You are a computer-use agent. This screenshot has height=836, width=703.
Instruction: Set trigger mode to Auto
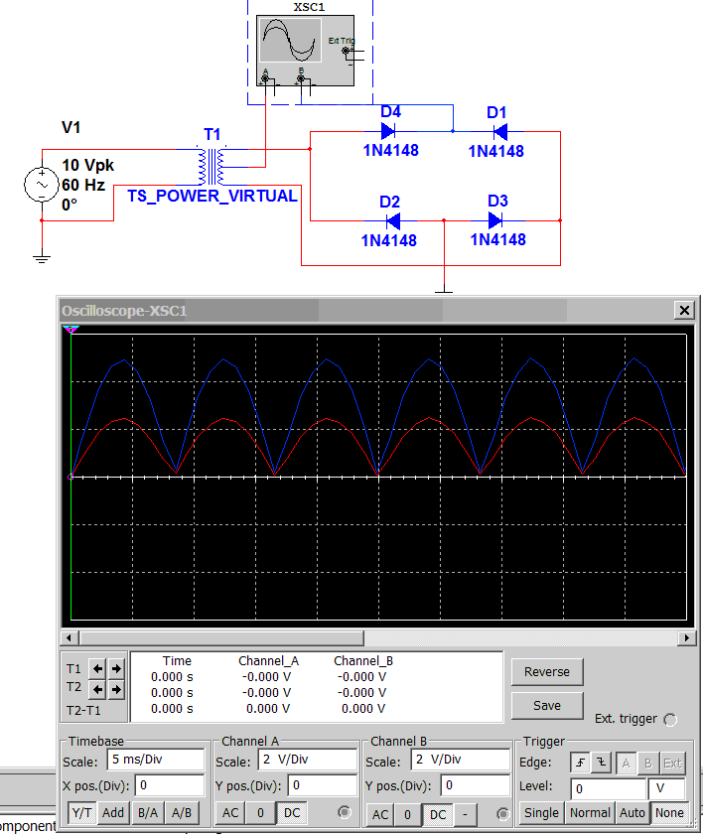point(633,813)
